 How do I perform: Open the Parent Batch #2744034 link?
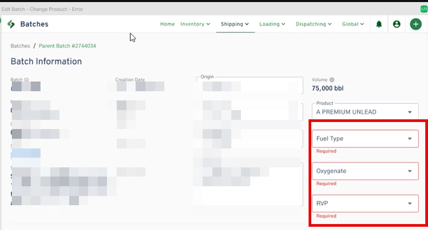(68, 46)
